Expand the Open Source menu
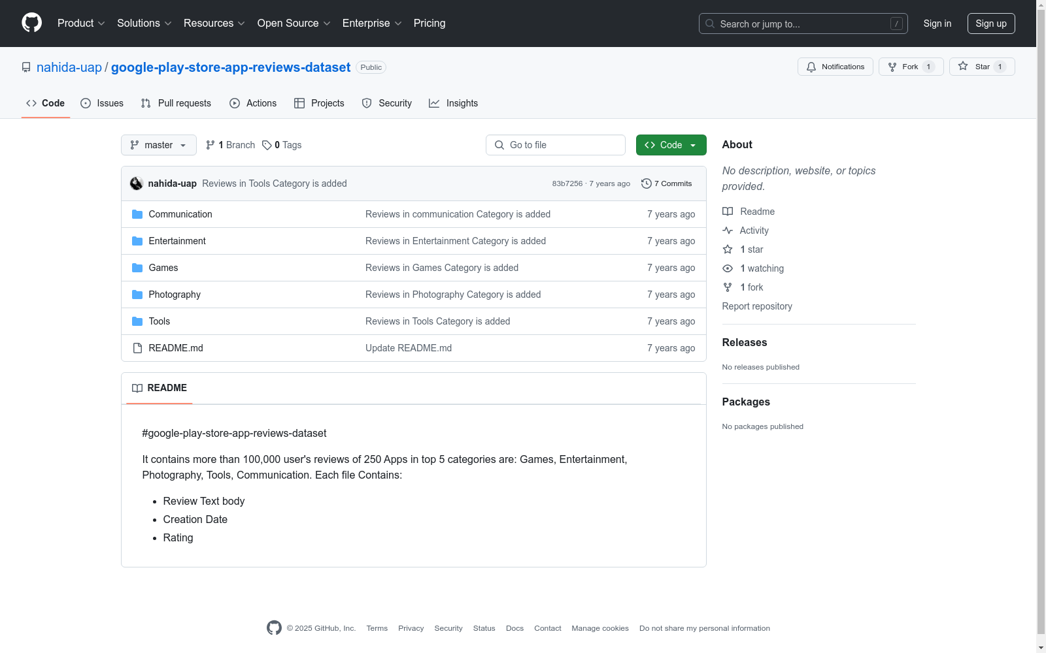 coord(294,23)
